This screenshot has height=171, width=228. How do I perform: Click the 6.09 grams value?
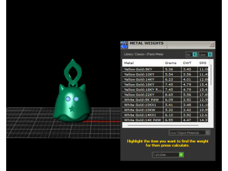click(169, 100)
